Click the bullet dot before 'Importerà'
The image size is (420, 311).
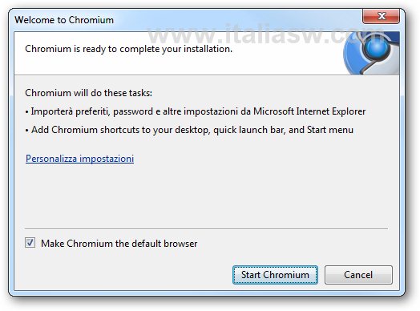(26, 112)
